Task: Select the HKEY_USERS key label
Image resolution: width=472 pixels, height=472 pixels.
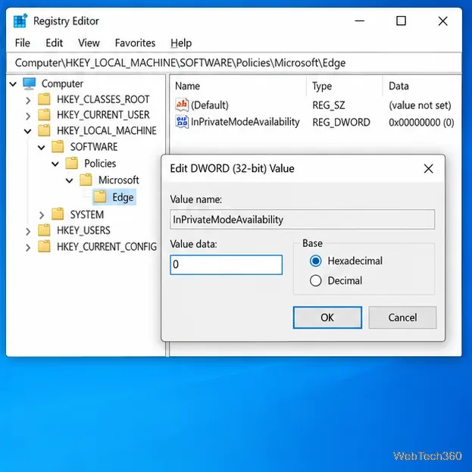Action: click(x=83, y=230)
